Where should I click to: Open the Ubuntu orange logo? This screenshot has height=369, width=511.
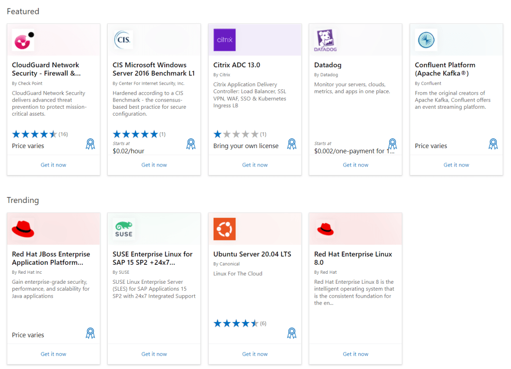click(225, 229)
